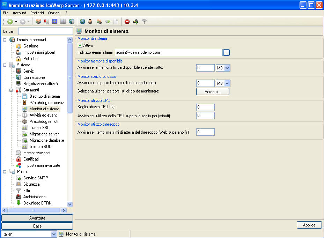This screenshot has height=238, width=324.
Task: Switch to Avanzata mode button
Action: pos(37,218)
